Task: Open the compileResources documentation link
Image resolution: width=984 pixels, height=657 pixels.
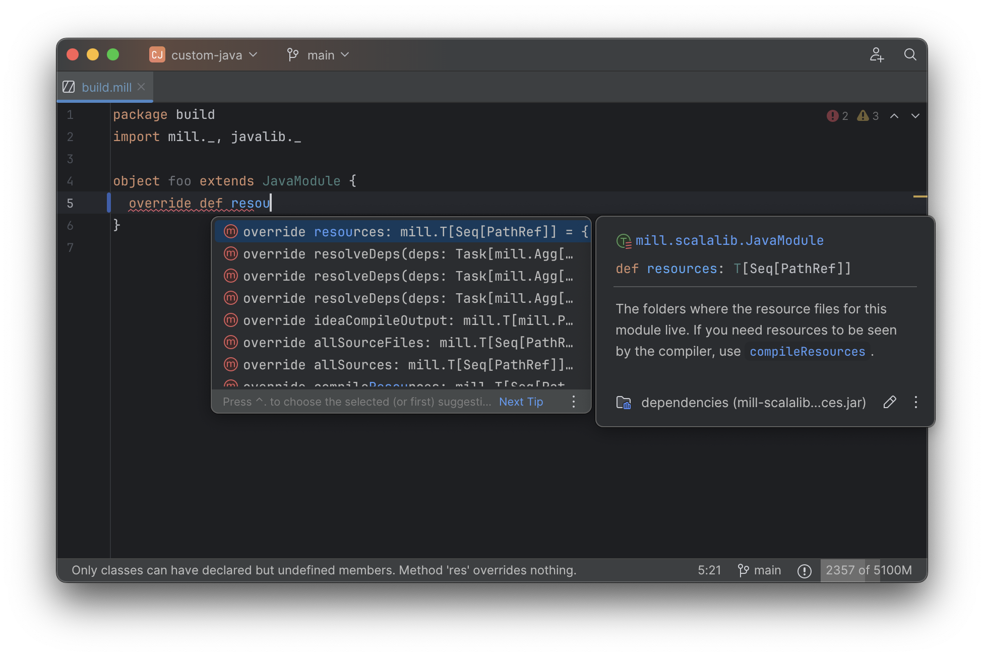Action: [x=807, y=352]
